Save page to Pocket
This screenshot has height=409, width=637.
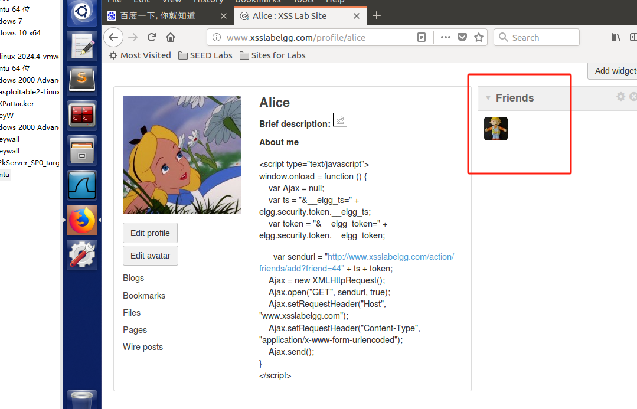click(462, 37)
